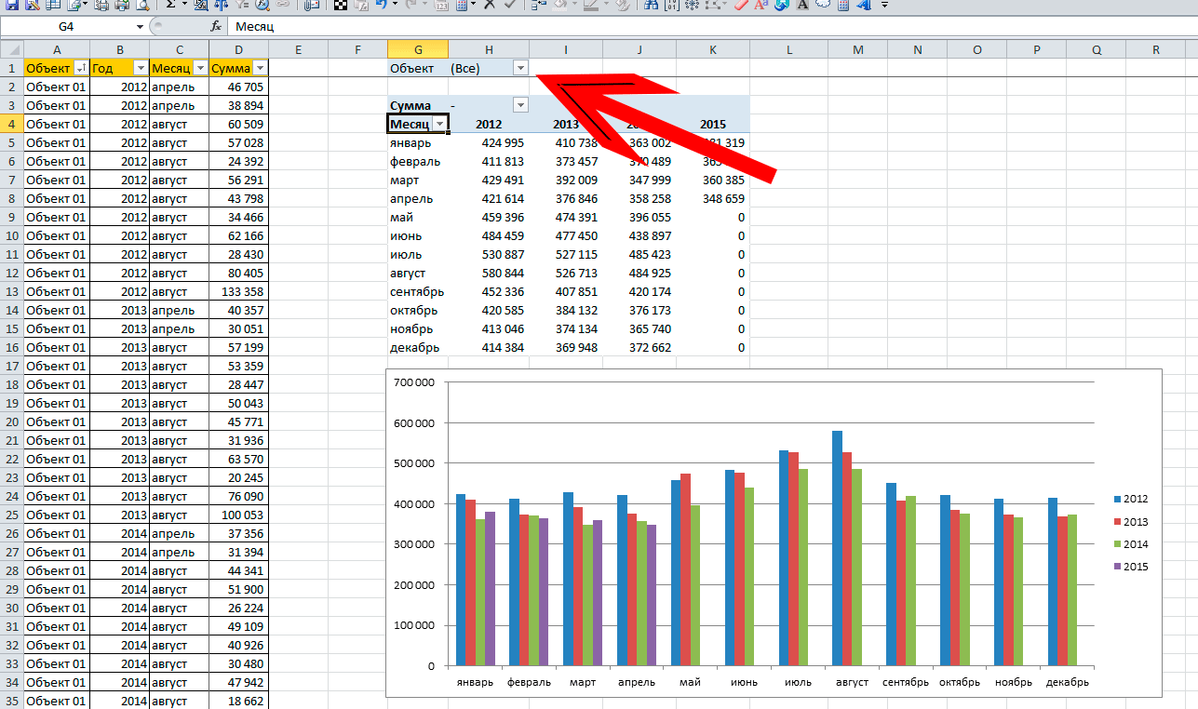Select column header D
Image resolution: width=1198 pixels, height=709 pixels.
click(238, 49)
